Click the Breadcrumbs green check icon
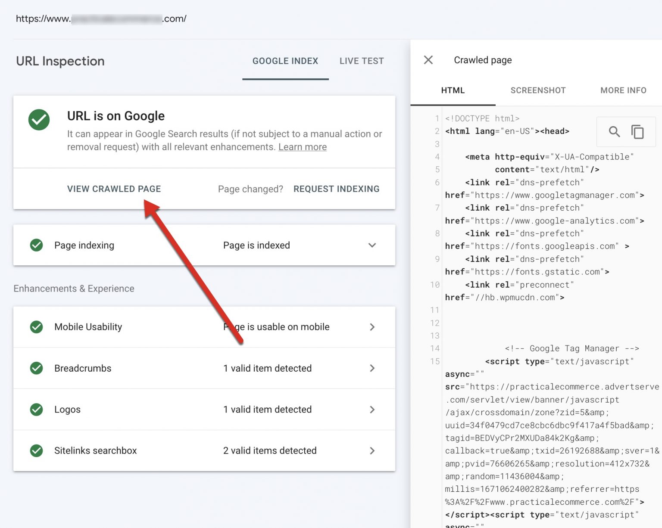 tap(37, 368)
